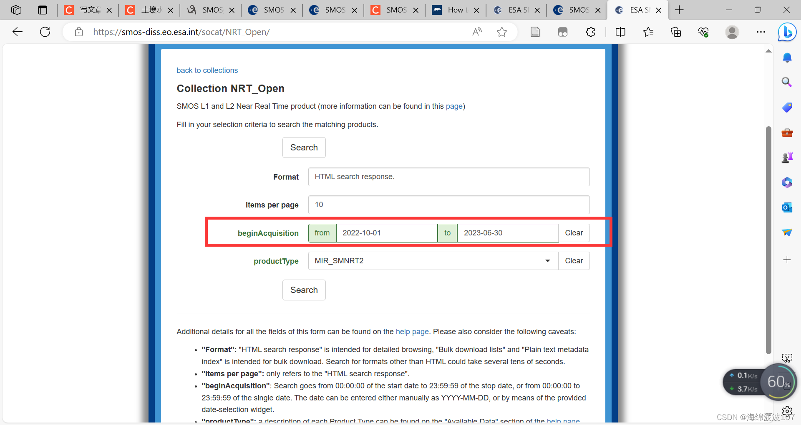This screenshot has height=425, width=801.
Task: Click the to date field 2023-06-30
Action: point(508,233)
